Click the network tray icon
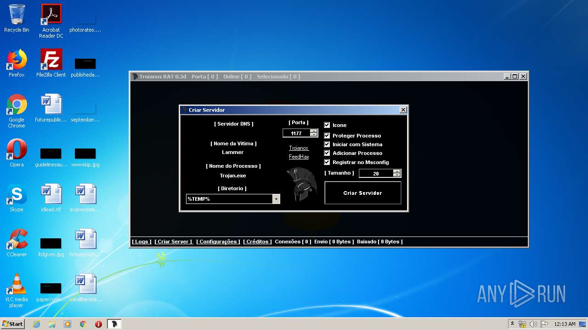This screenshot has height=330, width=588. pos(522,324)
